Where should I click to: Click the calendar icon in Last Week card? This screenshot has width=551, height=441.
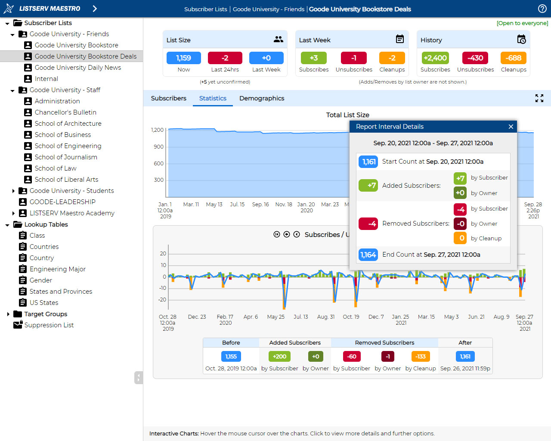(x=400, y=39)
